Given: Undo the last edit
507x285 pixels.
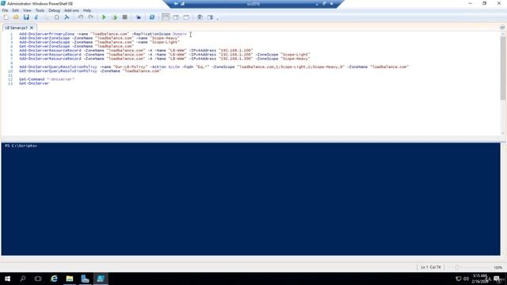Looking at the screenshot, I should (81, 17).
